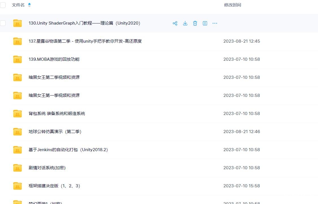Screen dimensions: 318x204
Task: Open 暗黑女王第一季视频和资源 folder name
Action: [54, 96]
